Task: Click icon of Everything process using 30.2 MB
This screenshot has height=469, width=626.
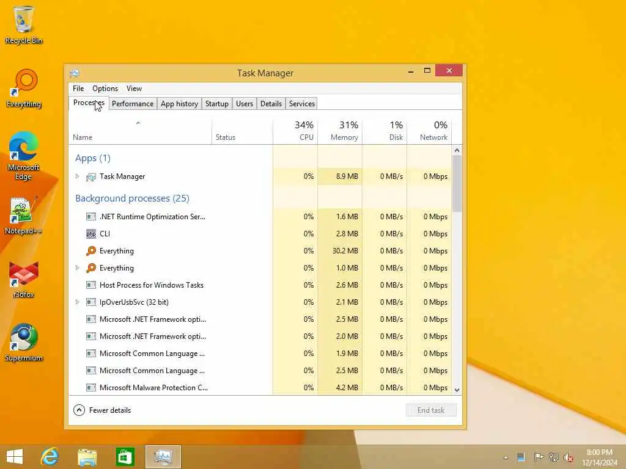Action: pyautogui.click(x=91, y=251)
